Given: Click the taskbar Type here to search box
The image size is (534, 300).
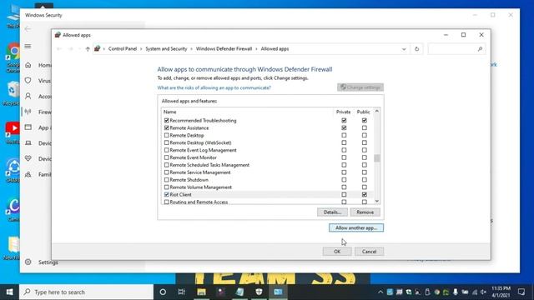Looking at the screenshot, I should coord(87,292).
